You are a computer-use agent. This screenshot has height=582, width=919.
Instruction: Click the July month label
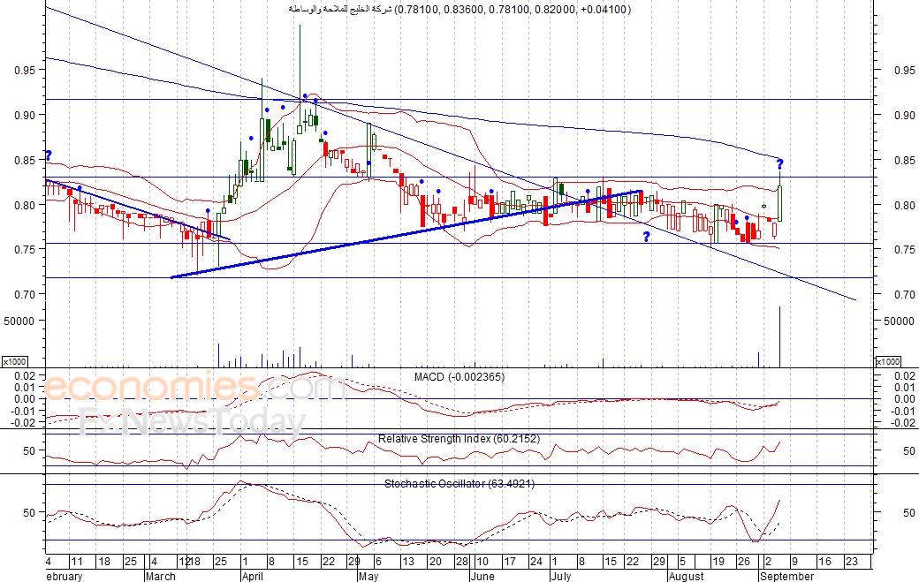click(x=560, y=576)
